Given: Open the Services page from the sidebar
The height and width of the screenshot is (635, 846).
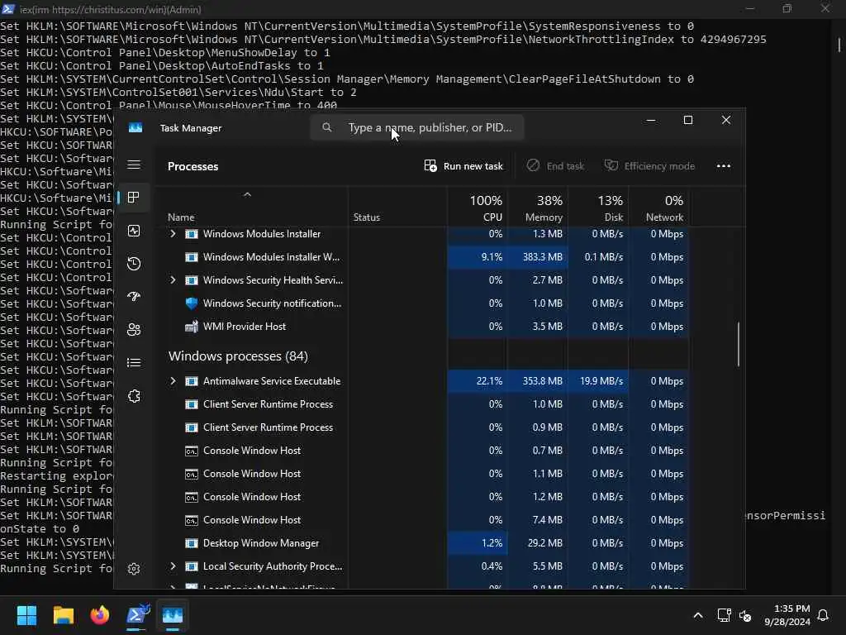Looking at the screenshot, I should click(x=134, y=396).
